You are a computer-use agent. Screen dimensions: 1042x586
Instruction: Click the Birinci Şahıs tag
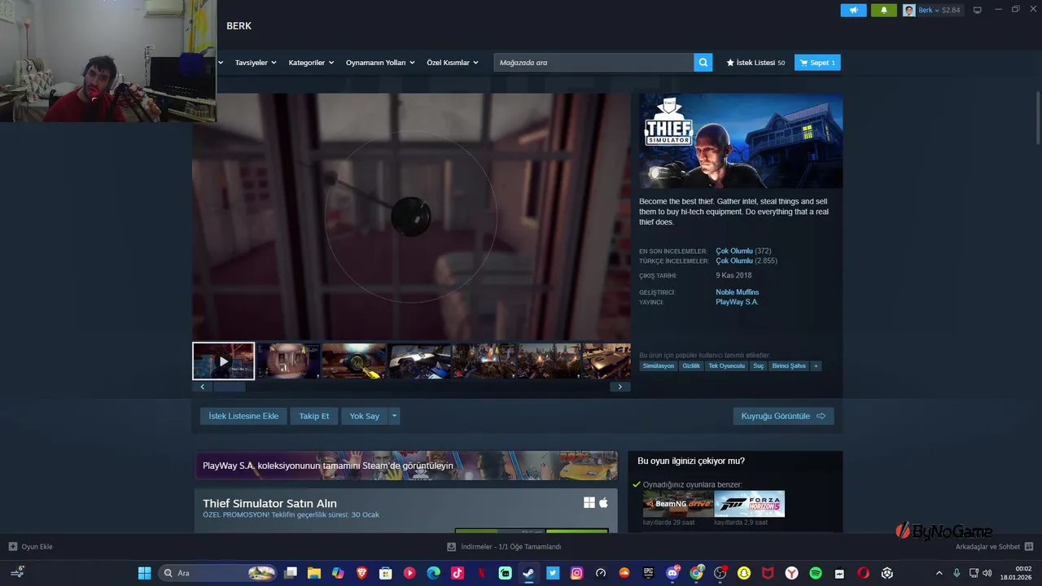[x=789, y=366]
